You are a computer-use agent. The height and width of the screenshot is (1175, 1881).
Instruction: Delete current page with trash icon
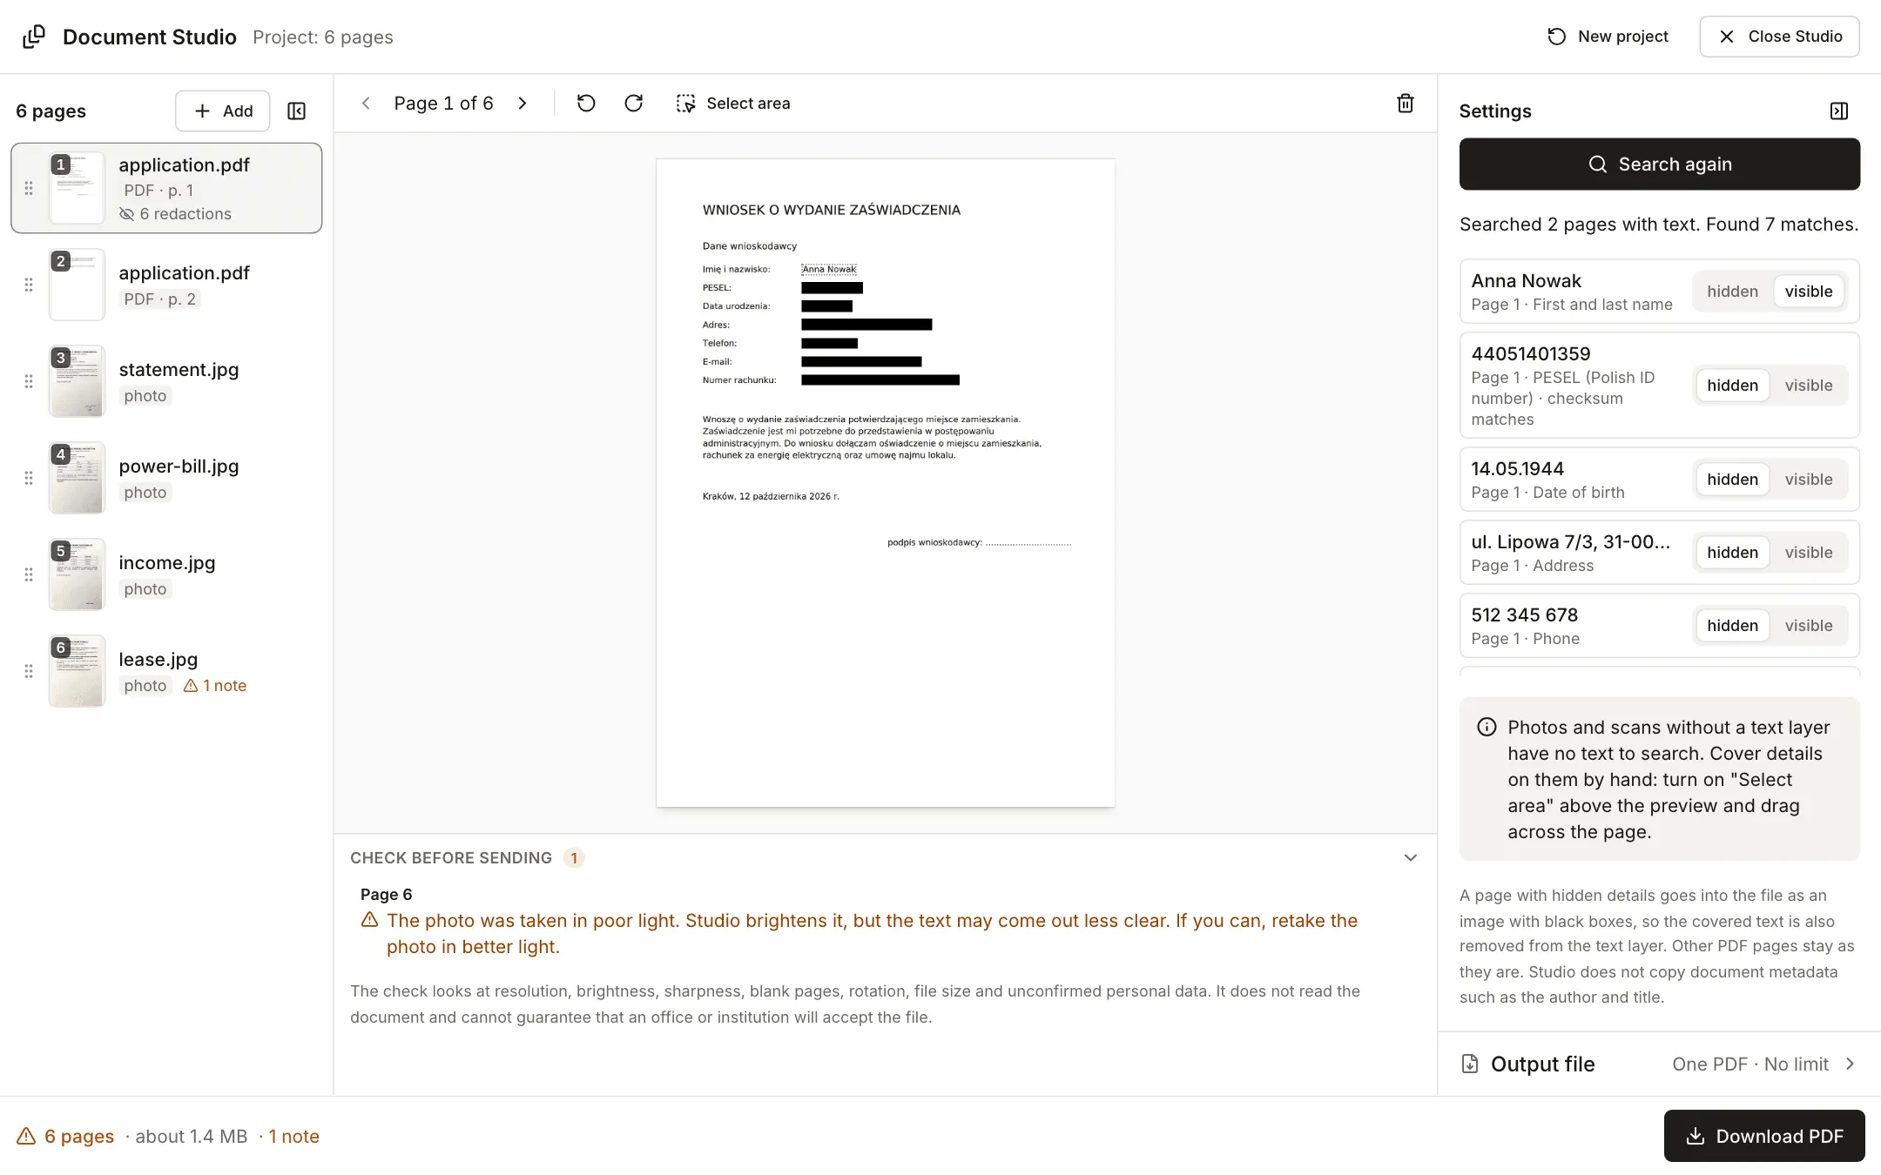1406,104
